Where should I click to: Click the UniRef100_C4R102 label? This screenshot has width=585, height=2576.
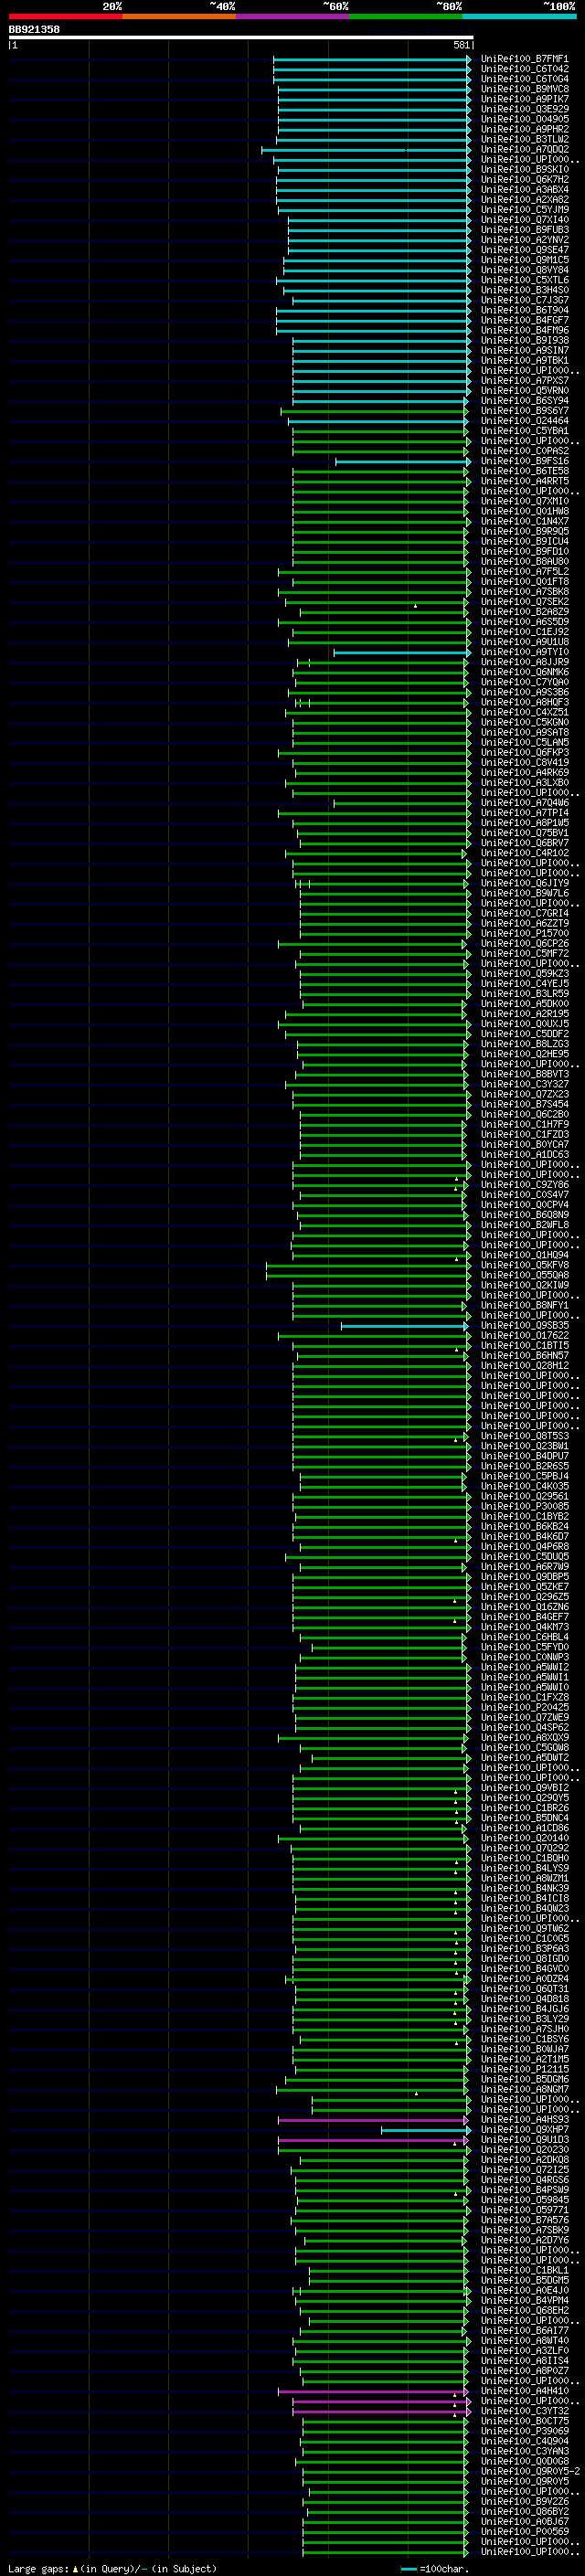[x=525, y=853]
